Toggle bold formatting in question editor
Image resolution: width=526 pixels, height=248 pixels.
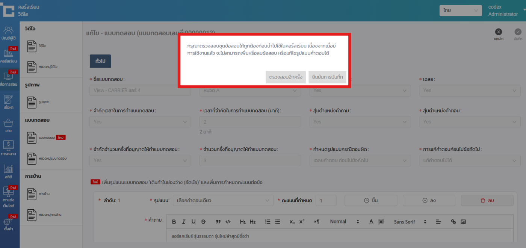(174, 222)
